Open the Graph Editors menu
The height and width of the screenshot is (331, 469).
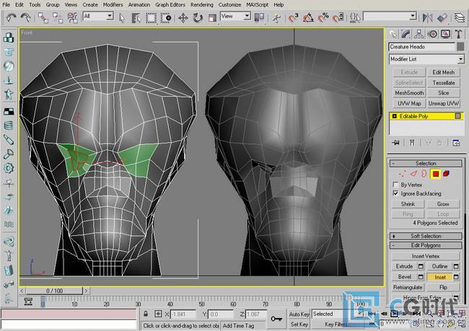tap(170, 4)
